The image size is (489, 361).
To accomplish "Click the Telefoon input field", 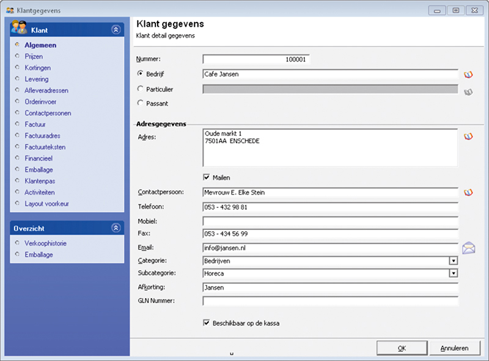I will (x=330, y=207).
